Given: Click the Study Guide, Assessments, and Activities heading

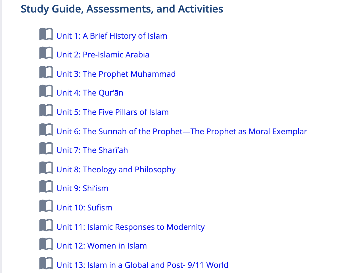Looking at the screenshot, I should 122,9.
